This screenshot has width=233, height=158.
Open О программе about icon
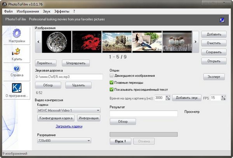coord(17,88)
